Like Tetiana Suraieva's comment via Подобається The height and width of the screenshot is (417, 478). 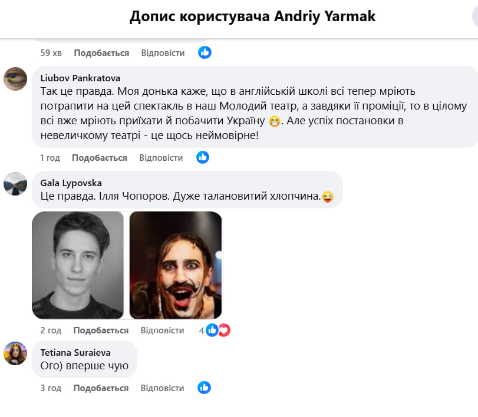pos(101,388)
